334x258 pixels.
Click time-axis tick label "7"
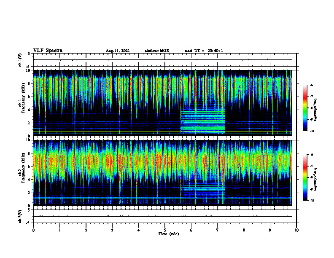(x=218, y=230)
